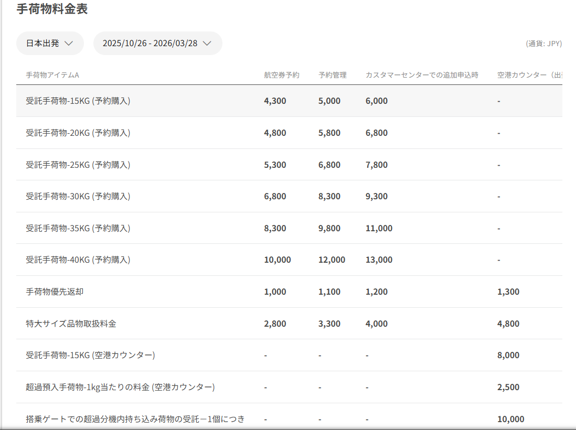Select the 搭乗ゲートでの超過分機内持ち込み荷物 row label
This screenshot has height=430, width=576.
tap(135, 419)
